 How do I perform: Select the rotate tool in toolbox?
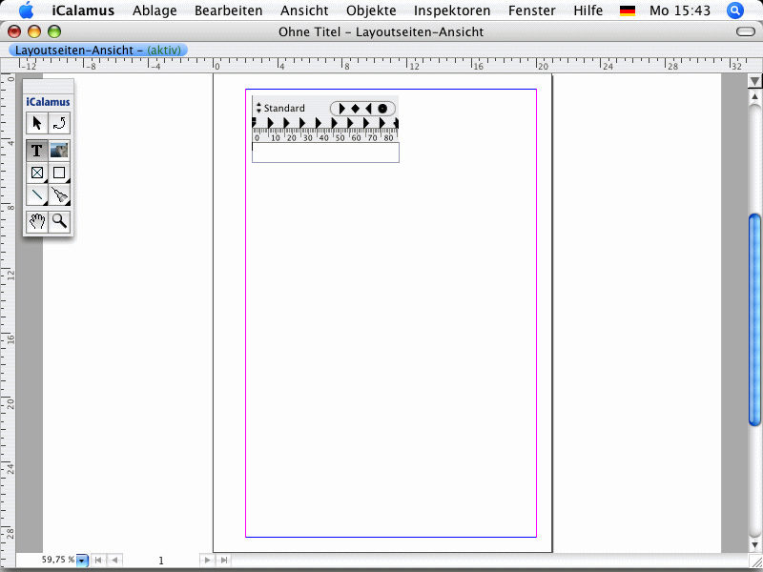[x=59, y=123]
